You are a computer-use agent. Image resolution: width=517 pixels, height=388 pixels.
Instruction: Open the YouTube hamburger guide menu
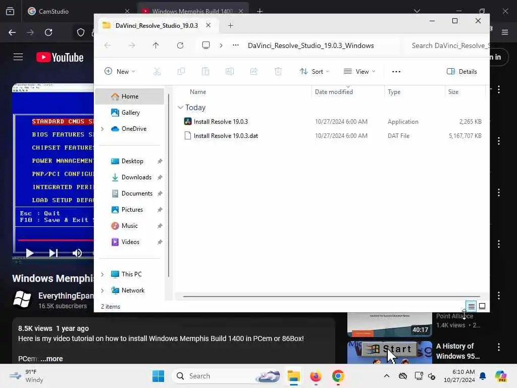tap(18, 57)
